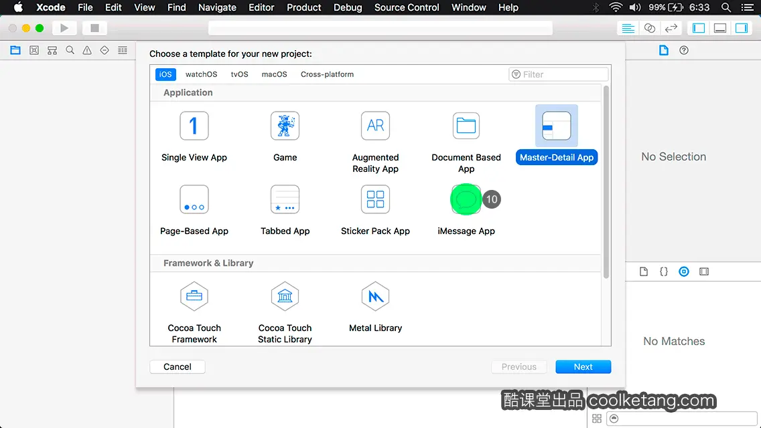Show the Assistant editor
This screenshot has height=428, width=761.
649,28
